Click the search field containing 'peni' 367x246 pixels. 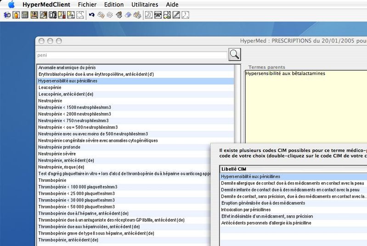coord(132,55)
